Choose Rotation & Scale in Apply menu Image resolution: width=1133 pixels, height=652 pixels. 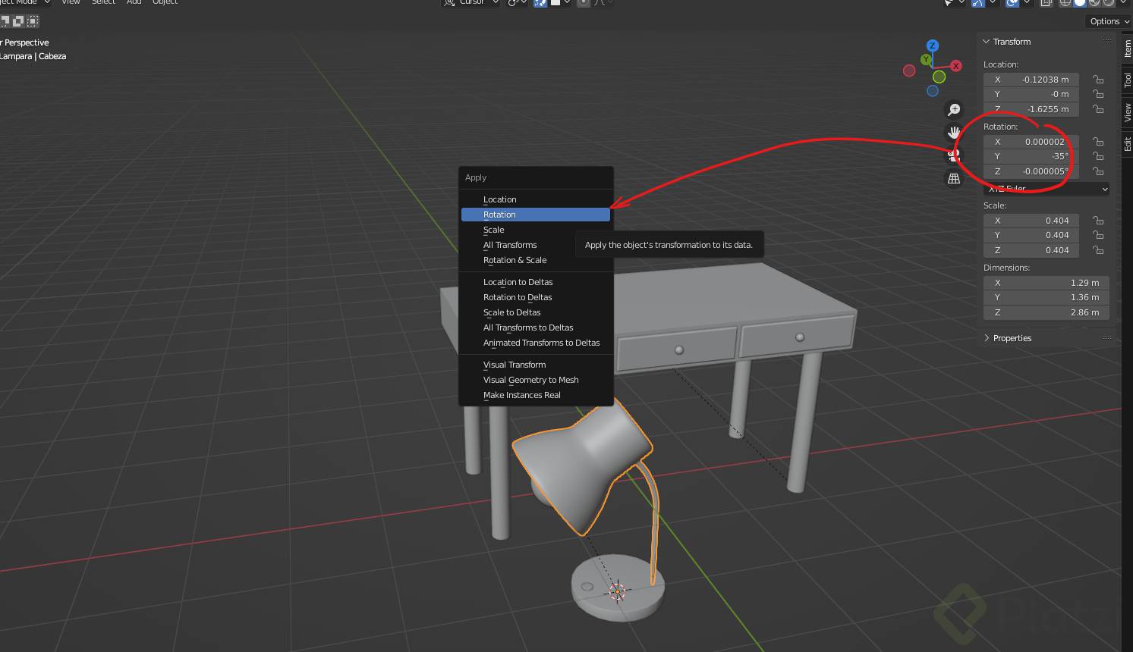tap(536, 260)
